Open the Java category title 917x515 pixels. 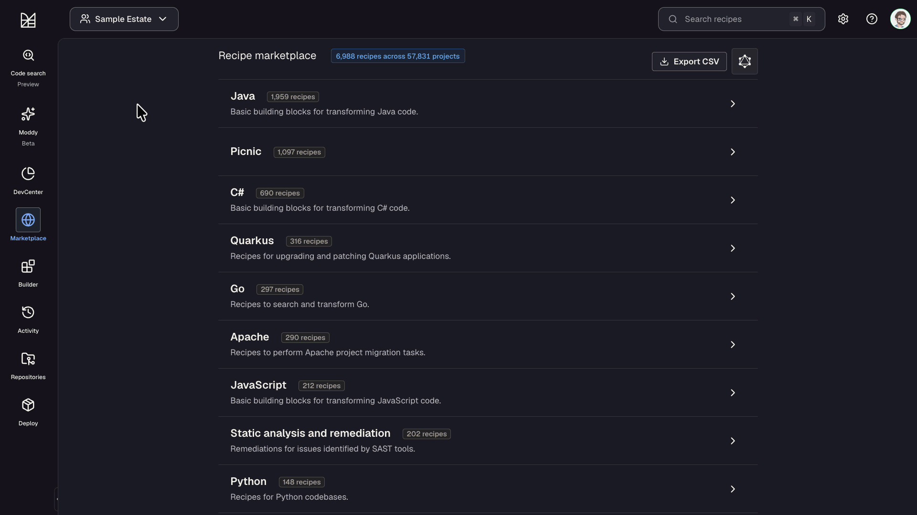243,96
